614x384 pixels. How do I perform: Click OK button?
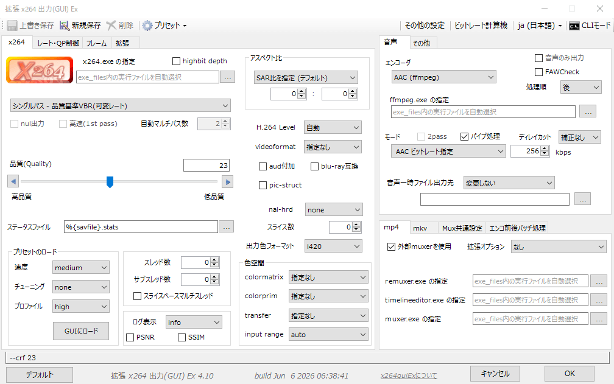pyautogui.click(x=570, y=374)
